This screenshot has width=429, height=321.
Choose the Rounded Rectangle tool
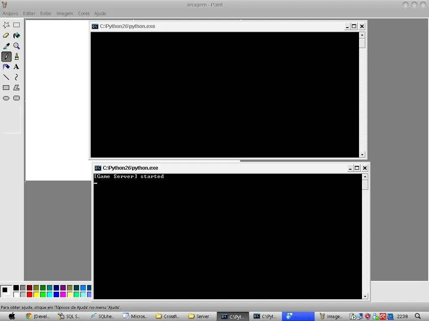16,98
